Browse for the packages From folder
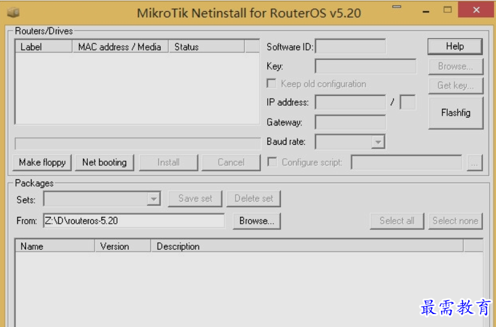 point(257,221)
